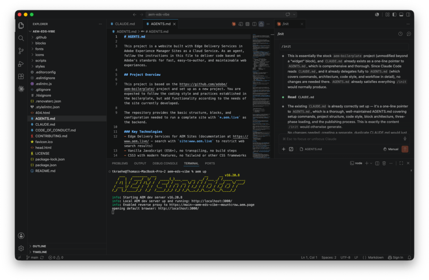This screenshot has height=280, width=429.
Task: Open new terminal launch profile dropdown
Action: [x=371, y=163]
